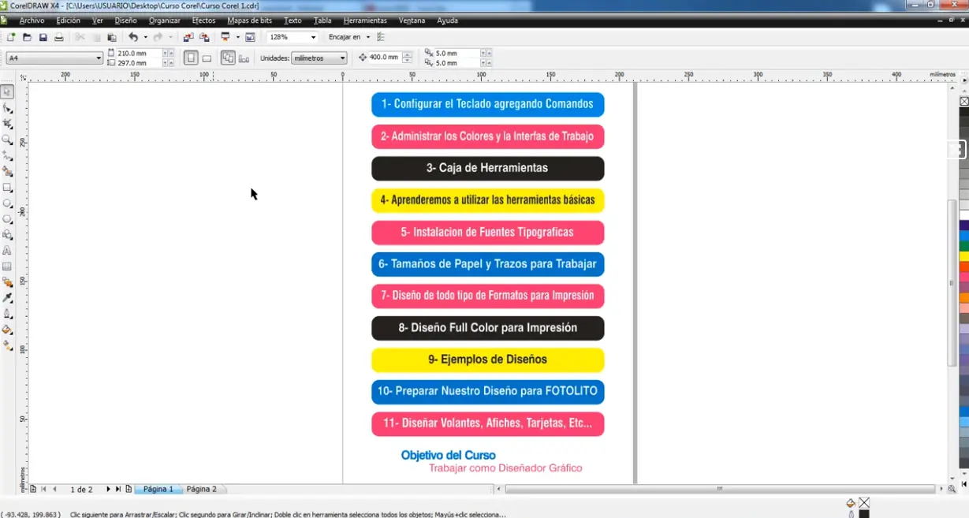This screenshot has width=969, height=518.
Task: Select the Ellipse tool
Action: tap(7, 203)
